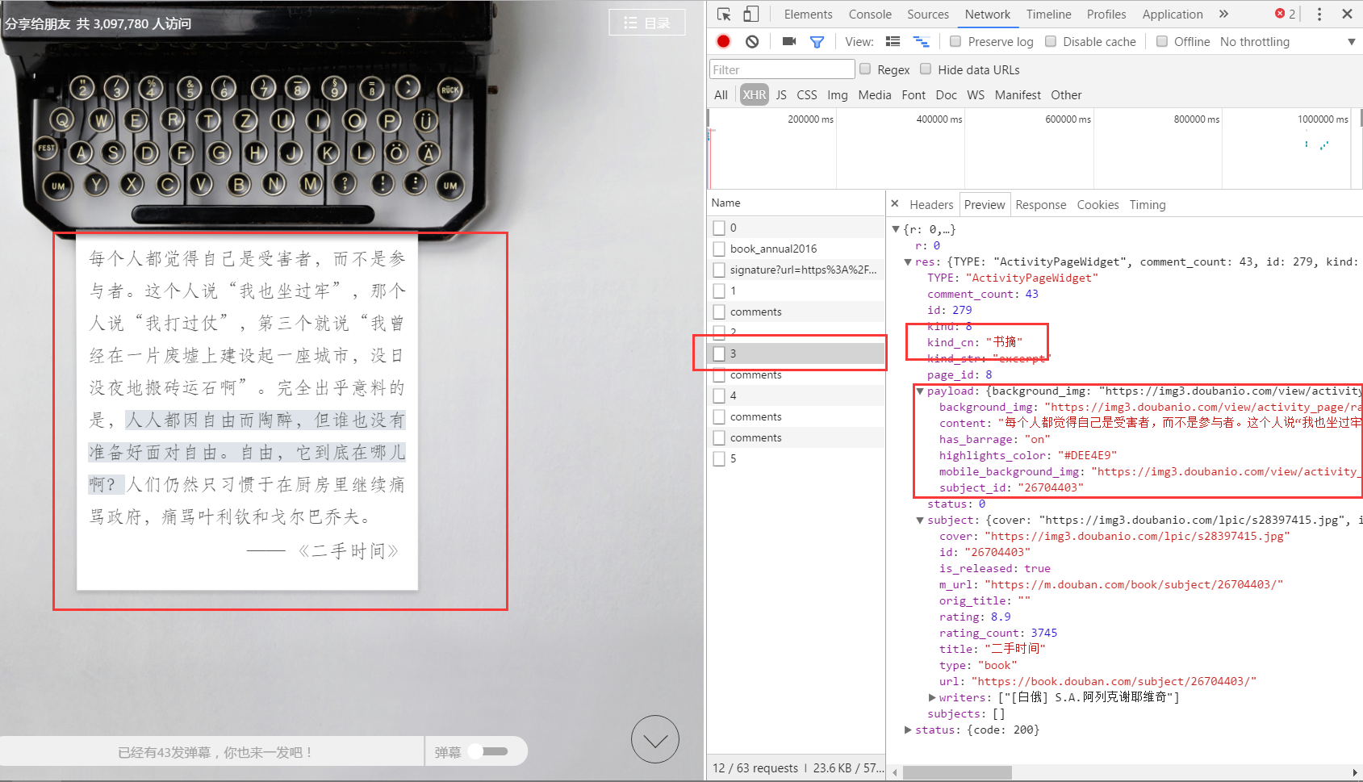Click the 目录 contents button
The image size is (1363, 782).
(647, 23)
